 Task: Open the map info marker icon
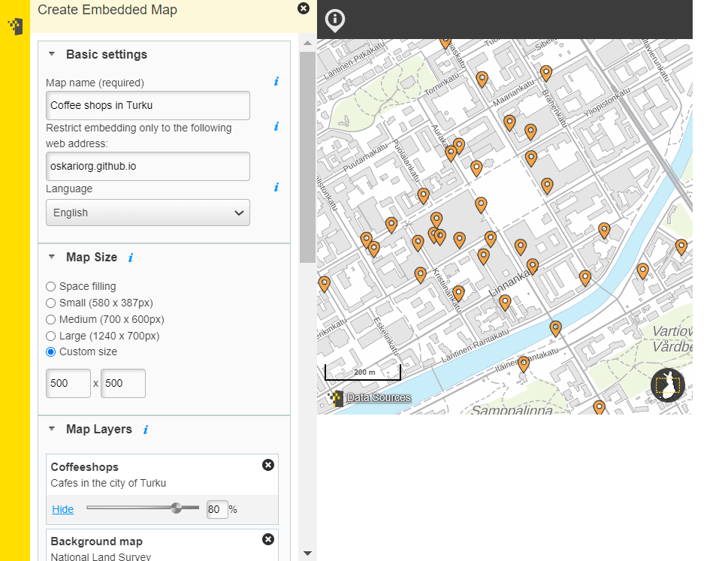(x=335, y=20)
